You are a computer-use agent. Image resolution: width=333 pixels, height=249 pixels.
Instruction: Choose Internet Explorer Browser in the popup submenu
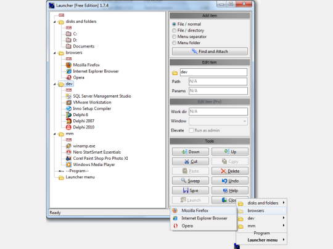[203, 218]
